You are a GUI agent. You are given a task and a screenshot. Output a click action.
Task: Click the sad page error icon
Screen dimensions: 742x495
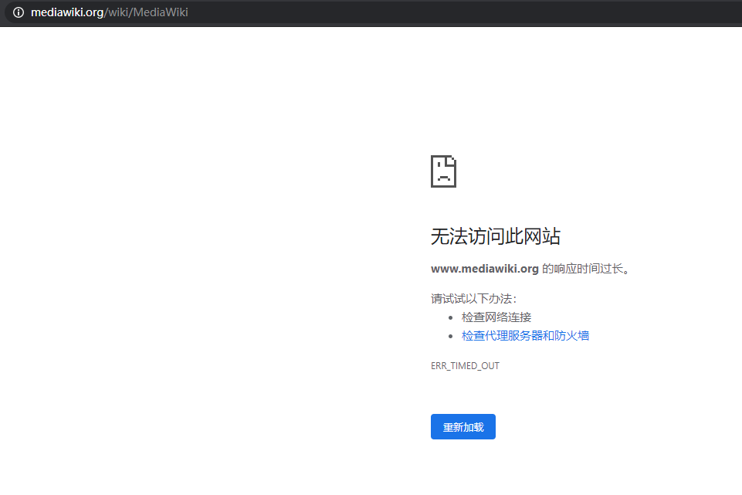[x=443, y=171]
